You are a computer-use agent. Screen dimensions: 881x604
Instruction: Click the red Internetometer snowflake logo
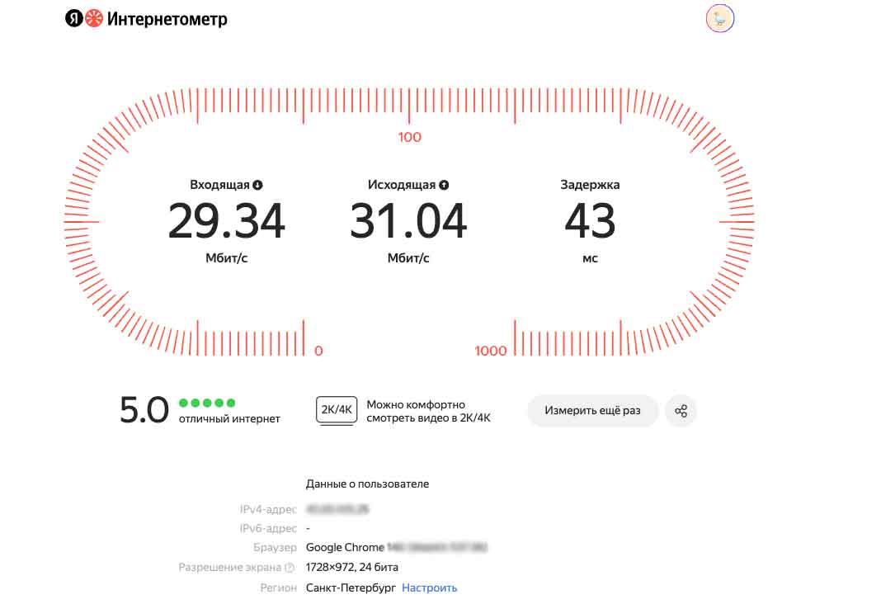coord(94,19)
